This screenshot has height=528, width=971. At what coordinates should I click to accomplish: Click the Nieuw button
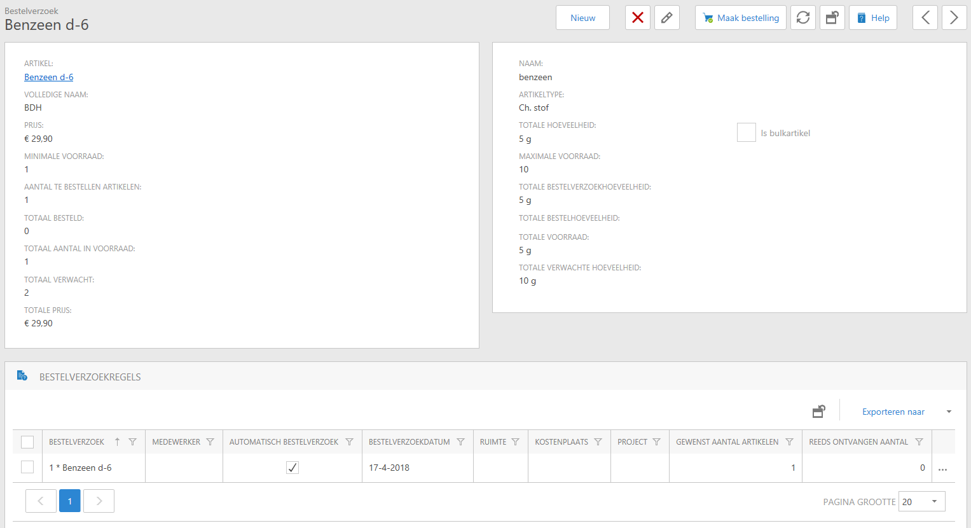[x=582, y=18]
